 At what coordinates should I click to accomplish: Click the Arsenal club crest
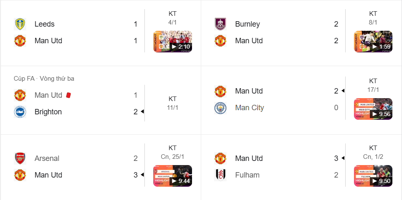pos(20,158)
